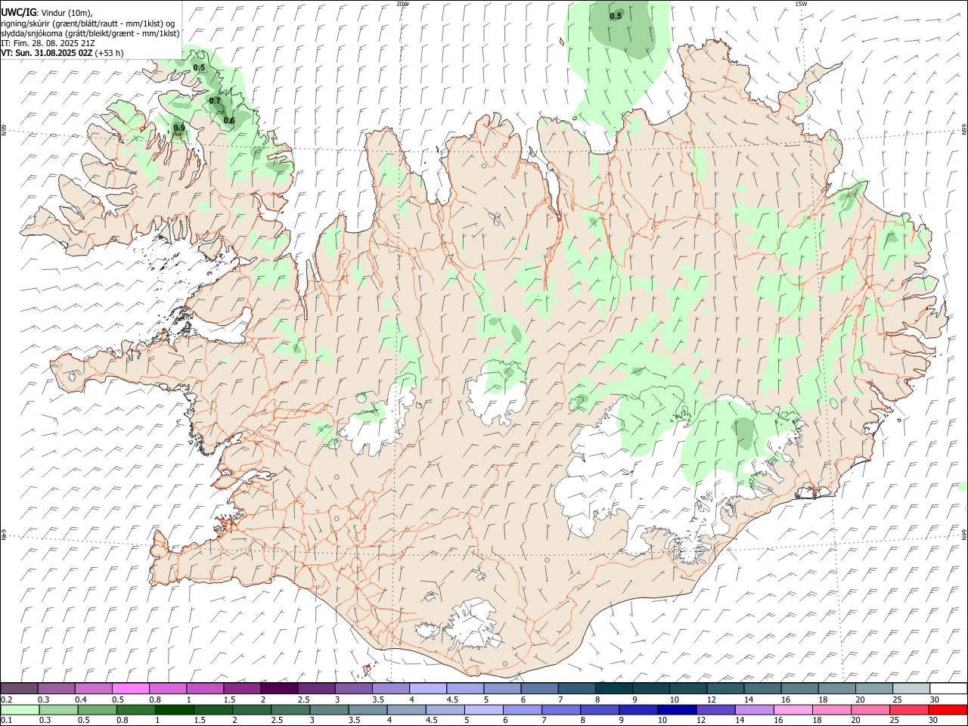The width and height of the screenshot is (968, 726).
Task: Click the hot pink 20–25 lower legend swatch
Action: click(x=870, y=709)
